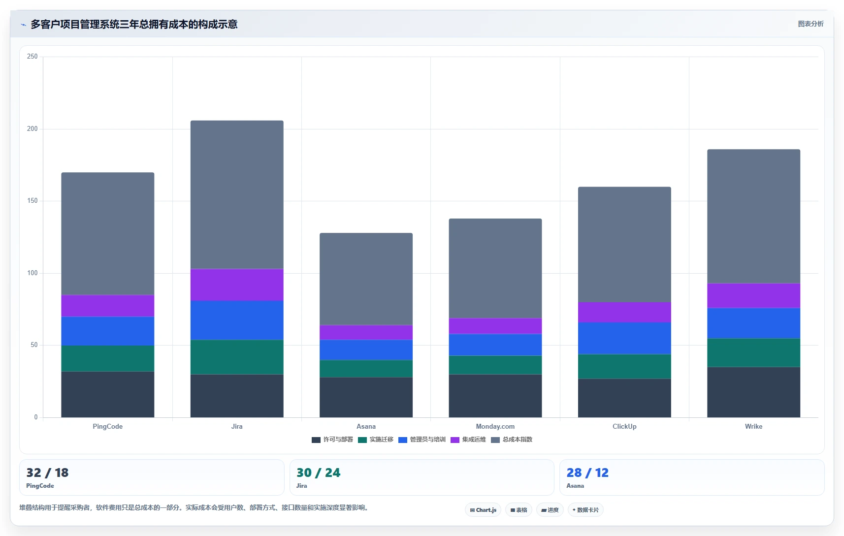Click PingCode's blue 管理员与培训 bar segment
This screenshot has height=536, width=844.
[108, 331]
